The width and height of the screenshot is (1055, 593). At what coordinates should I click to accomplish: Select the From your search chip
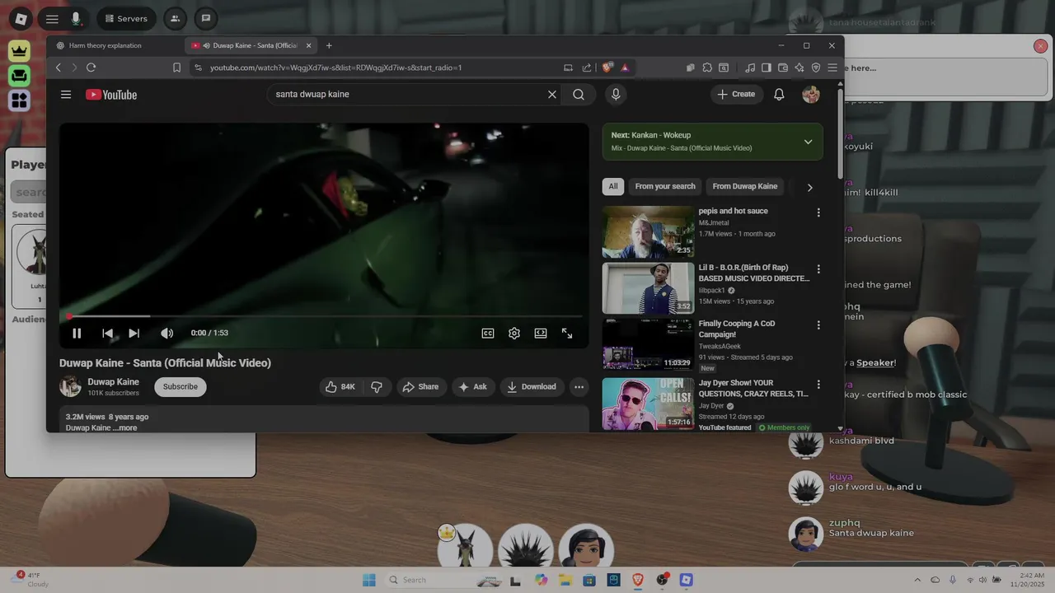665,186
